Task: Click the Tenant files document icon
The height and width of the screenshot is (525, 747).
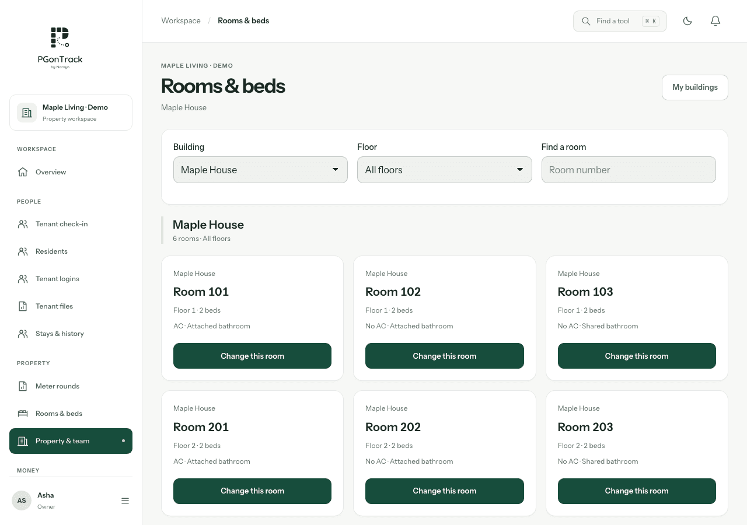Action: coord(23,306)
